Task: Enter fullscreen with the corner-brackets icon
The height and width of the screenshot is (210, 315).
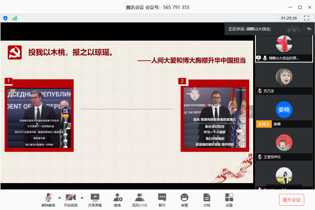Action: pos(307,18)
